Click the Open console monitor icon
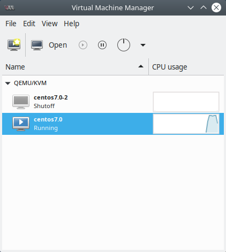The image size is (226, 252). tap(37, 45)
